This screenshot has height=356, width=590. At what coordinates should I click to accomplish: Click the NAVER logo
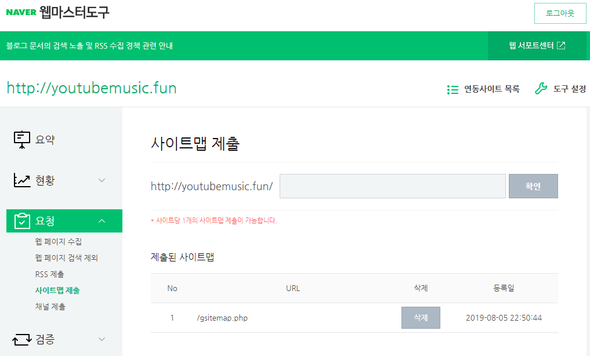(21, 13)
